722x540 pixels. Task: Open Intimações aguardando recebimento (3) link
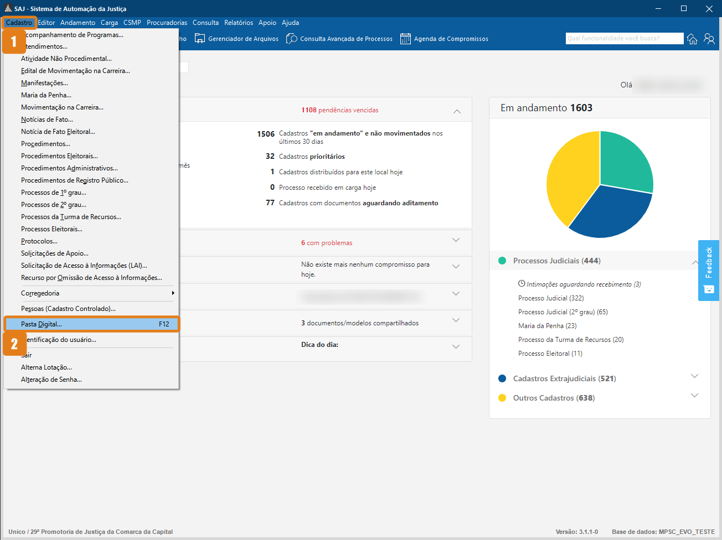(x=584, y=284)
